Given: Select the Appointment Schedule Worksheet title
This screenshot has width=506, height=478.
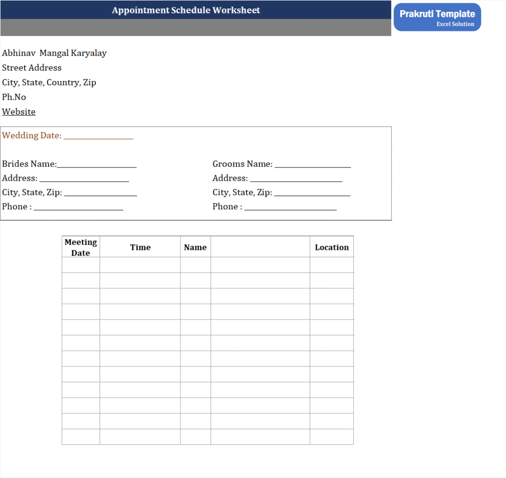Looking at the screenshot, I should [x=186, y=10].
